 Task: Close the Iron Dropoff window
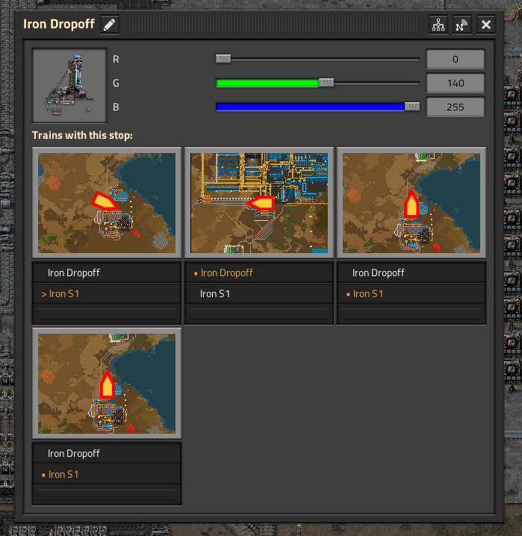pyautogui.click(x=485, y=25)
